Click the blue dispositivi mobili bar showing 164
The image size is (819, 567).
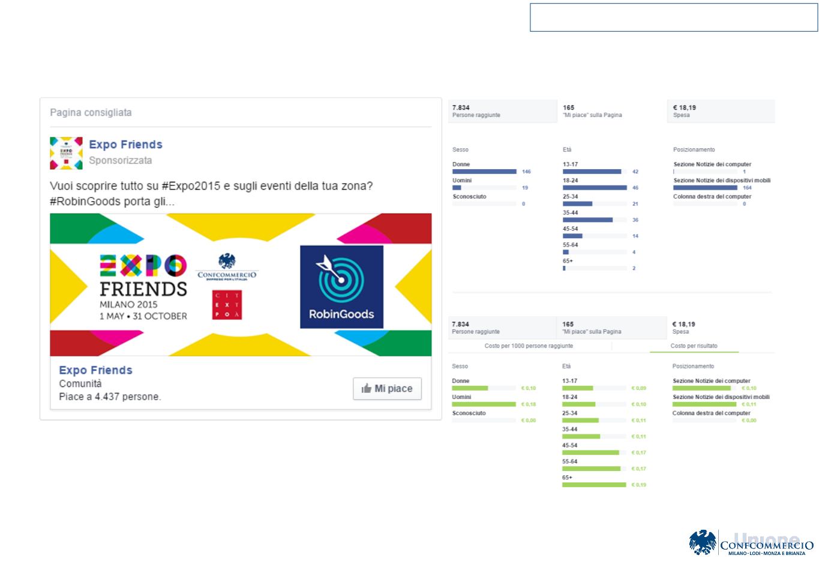705,188
